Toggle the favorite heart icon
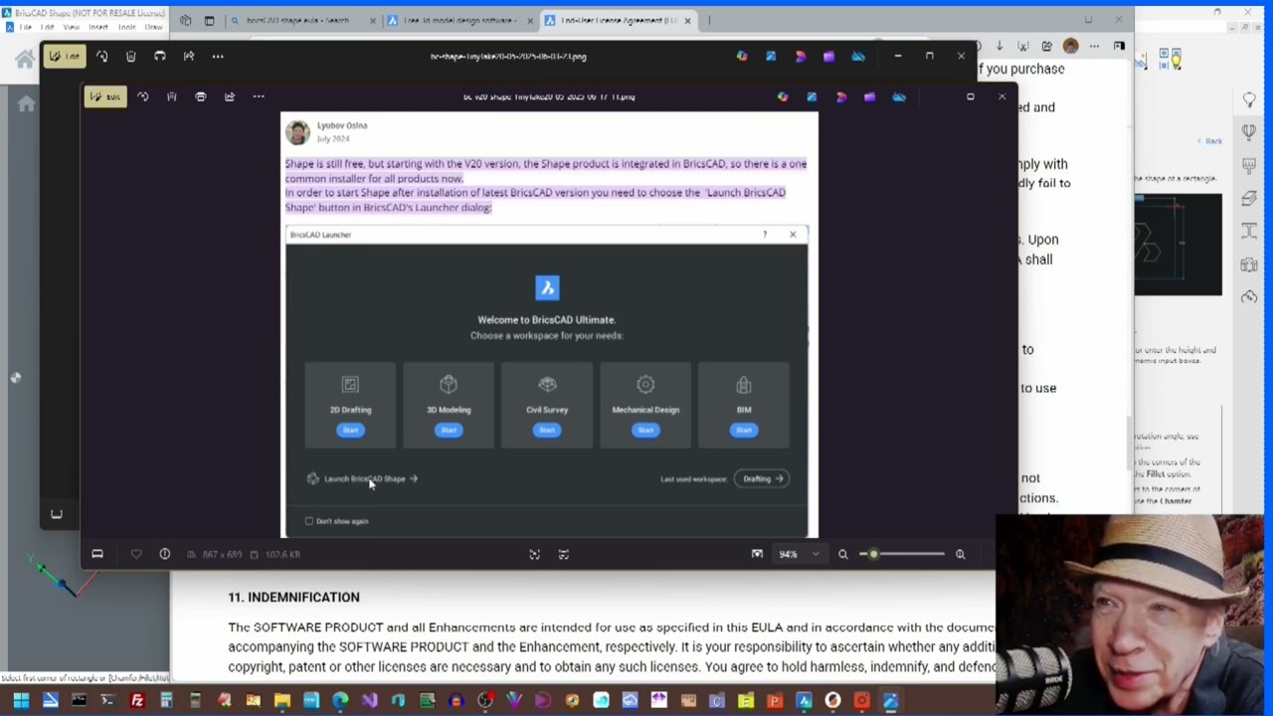The image size is (1273, 716). click(136, 554)
